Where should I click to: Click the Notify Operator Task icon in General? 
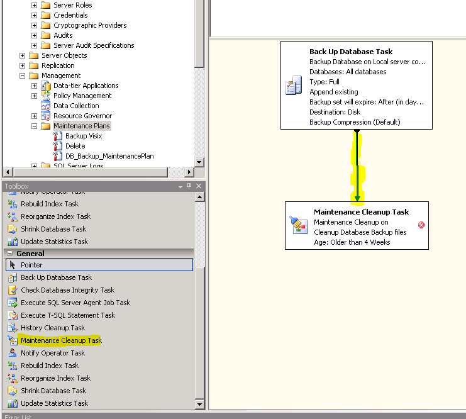13,353
